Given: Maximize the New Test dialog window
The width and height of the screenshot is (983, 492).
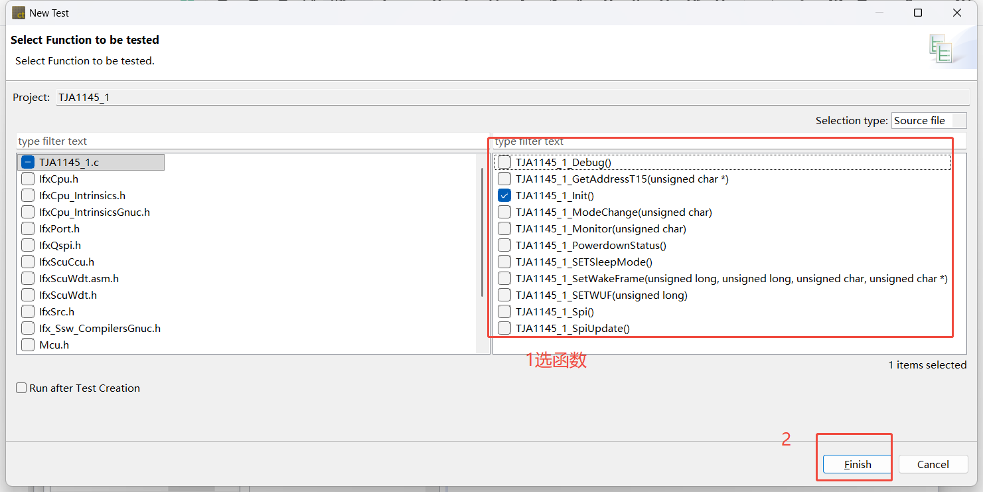Looking at the screenshot, I should (x=918, y=13).
